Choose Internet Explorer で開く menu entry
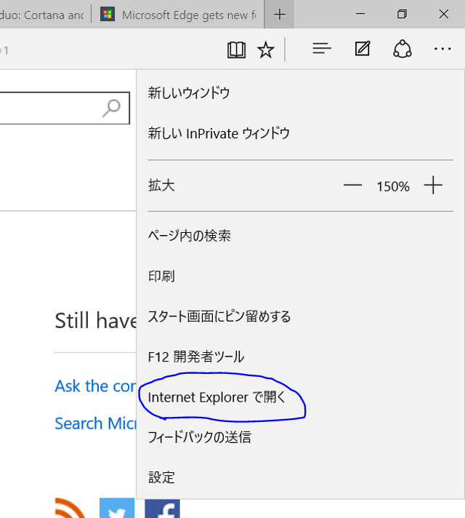Viewport: 465px width, 518px height. tap(217, 397)
